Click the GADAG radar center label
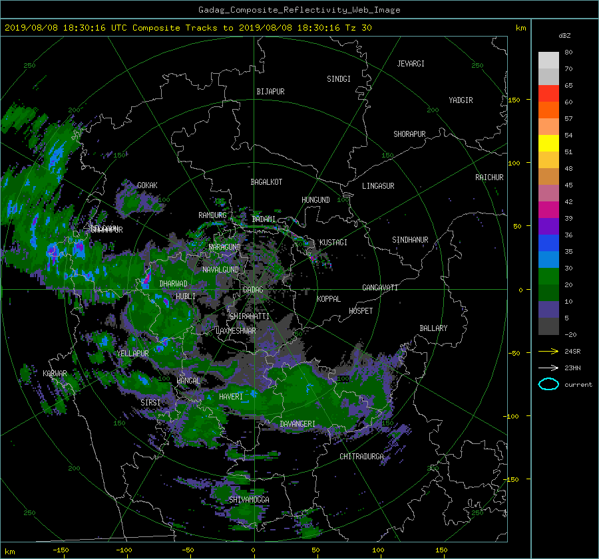 click(254, 290)
